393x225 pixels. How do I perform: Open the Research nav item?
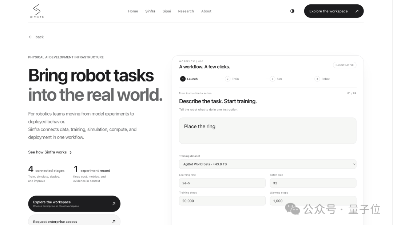pyautogui.click(x=186, y=11)
